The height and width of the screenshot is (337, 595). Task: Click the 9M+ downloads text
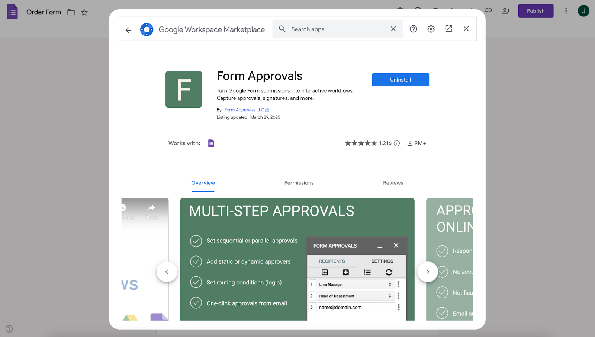click(420, 143)
